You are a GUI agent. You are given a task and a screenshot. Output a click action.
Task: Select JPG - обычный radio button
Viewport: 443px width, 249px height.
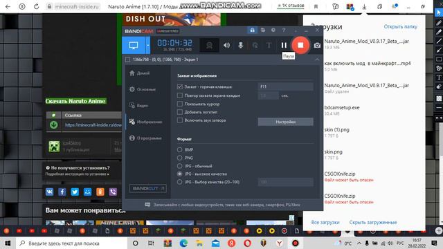[x=180, y=166]
